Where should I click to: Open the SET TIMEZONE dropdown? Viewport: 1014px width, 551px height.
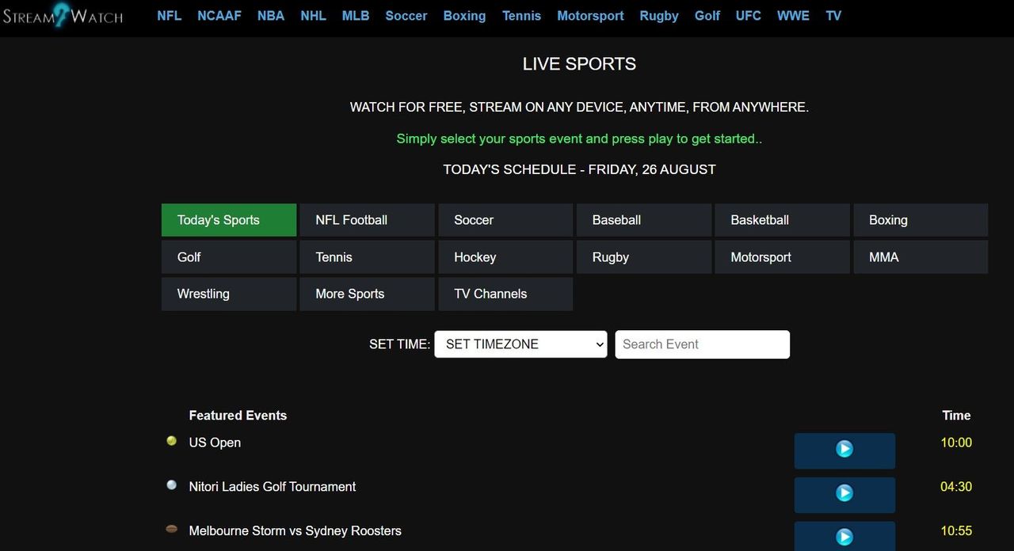point(520,344)
